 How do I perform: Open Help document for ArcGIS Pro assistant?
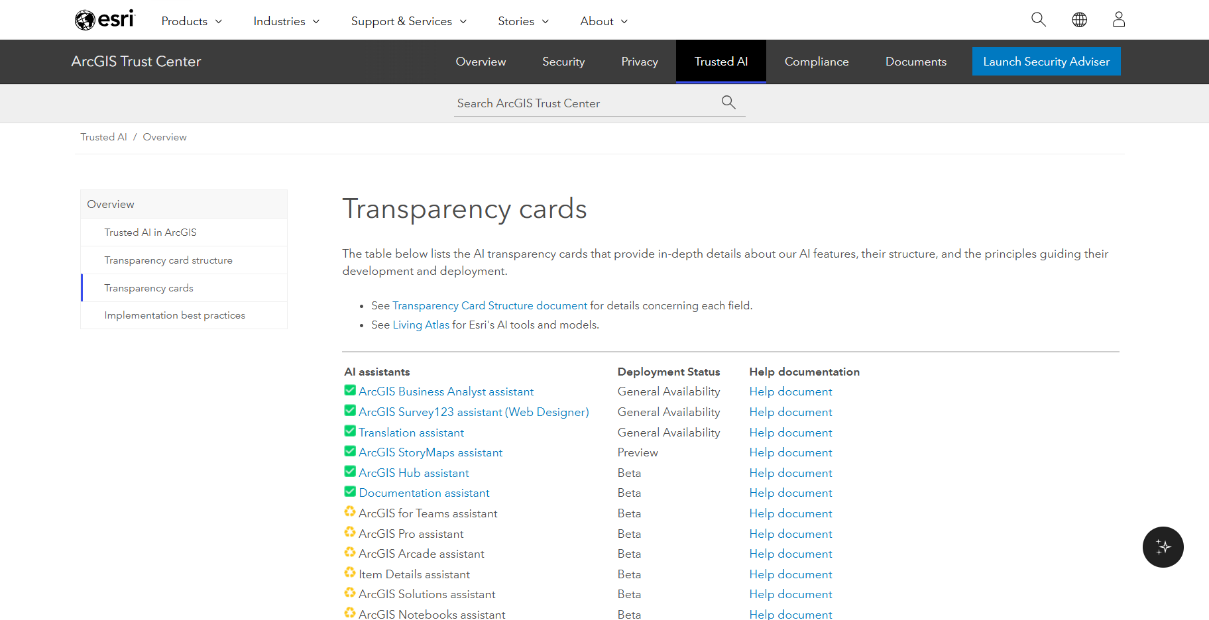[x=791, y=534]
